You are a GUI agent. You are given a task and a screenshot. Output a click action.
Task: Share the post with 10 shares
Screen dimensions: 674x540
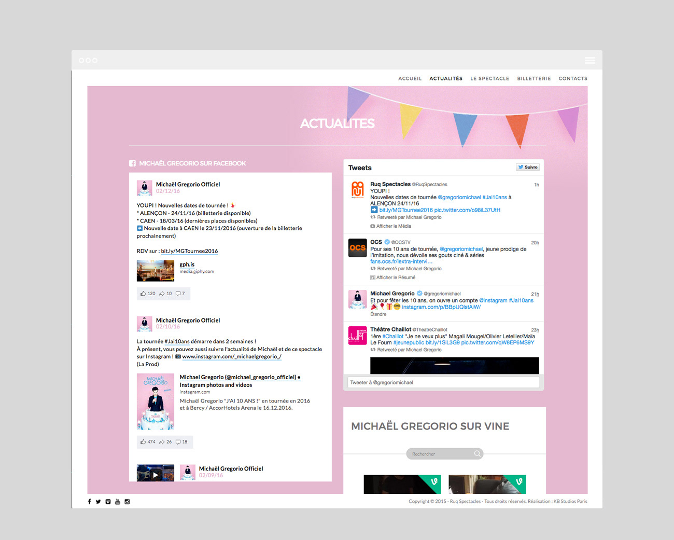coord(165,294)
